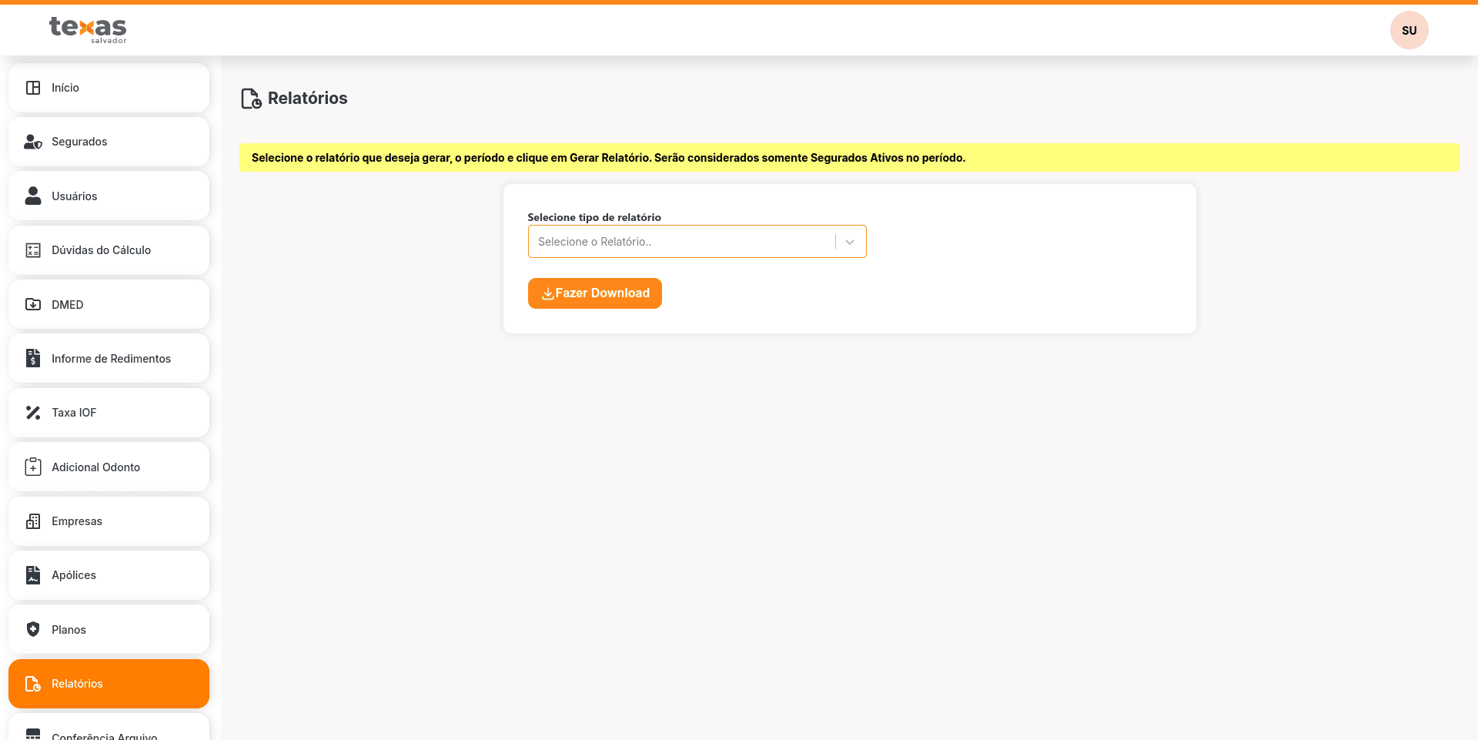Expand the report type dropdown chevron
Image resolution: width=1478 pixels, height=740 pixels.
click(850, 242)
